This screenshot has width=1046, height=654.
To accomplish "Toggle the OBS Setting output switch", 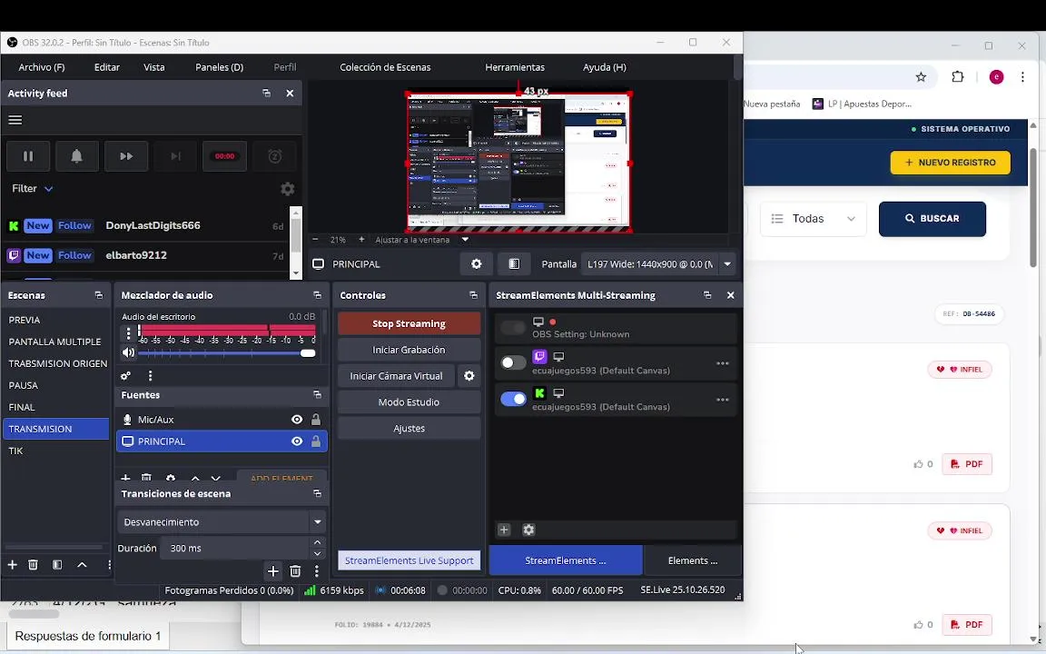I will [x=513, y=328].
